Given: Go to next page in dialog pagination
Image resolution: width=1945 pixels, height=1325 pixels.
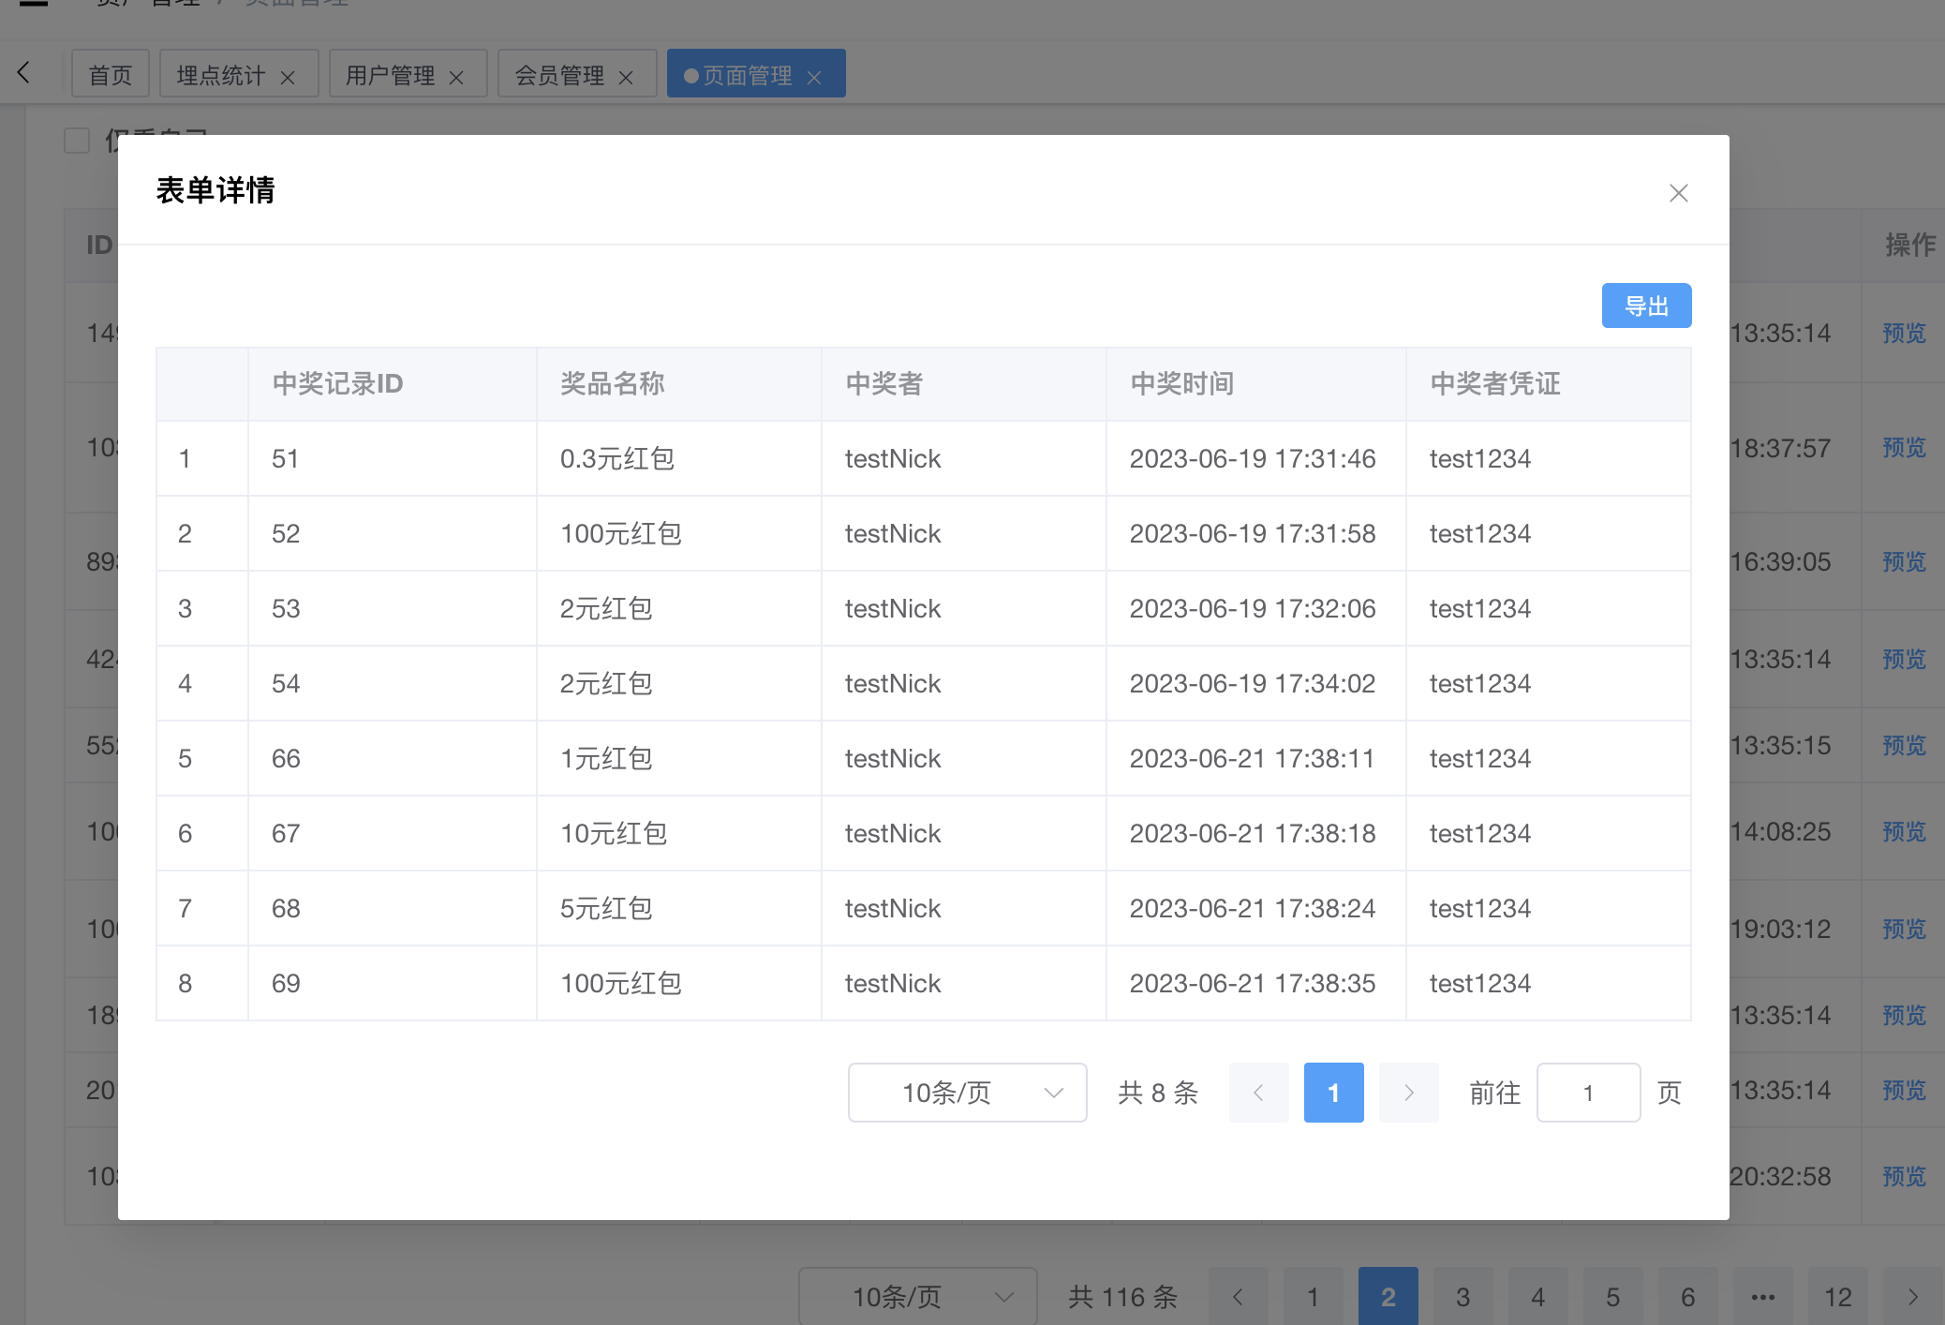Looking at the screenshot, I should pyautogui.click(x=1408, y=1093).
